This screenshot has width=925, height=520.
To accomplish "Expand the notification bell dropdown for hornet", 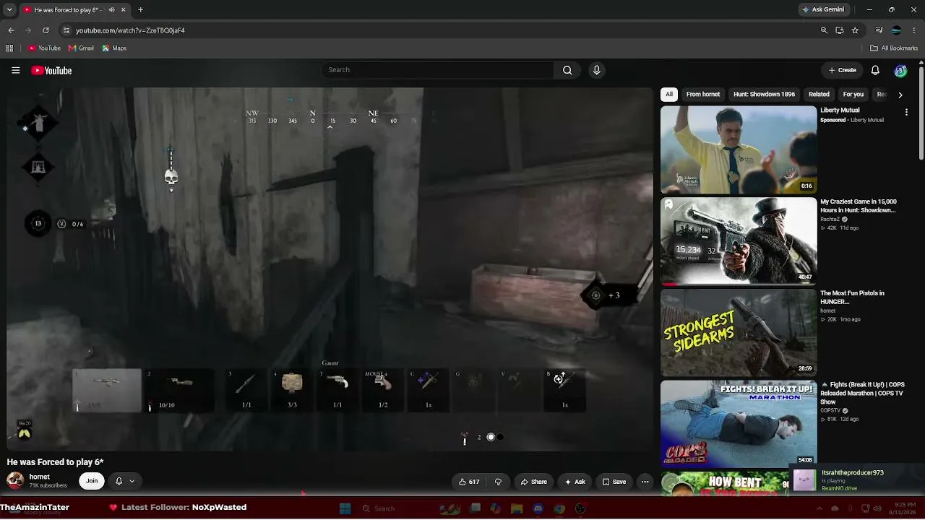I will click(124, 481).
